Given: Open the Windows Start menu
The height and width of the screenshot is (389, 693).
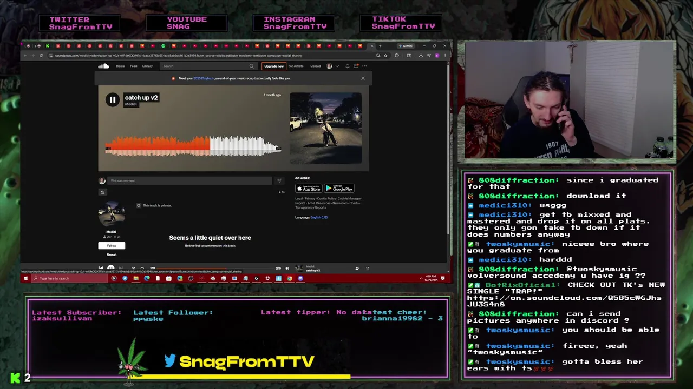Looking at the screenshot, I should pyautogui.click(x=25, y=278).
